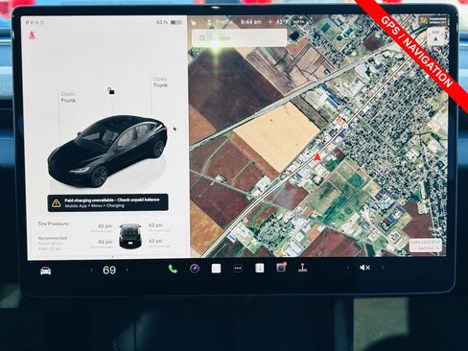Tap the red seatbelt warning icon
Viewport: 468px width, 351px height.
(x=32, y=35)
